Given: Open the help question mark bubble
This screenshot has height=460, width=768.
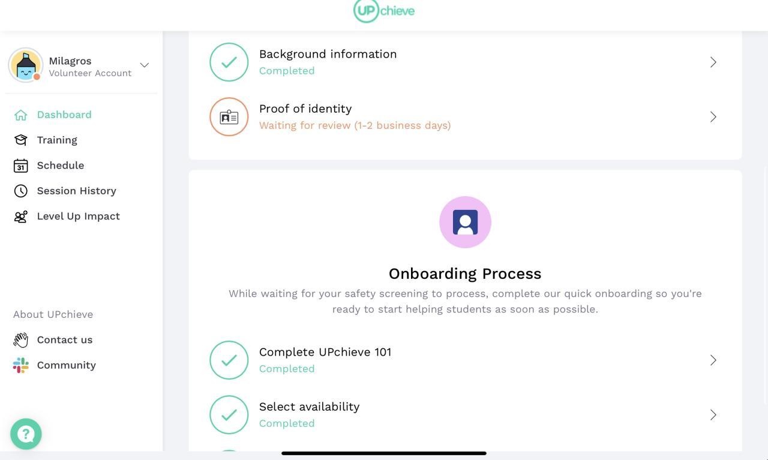Looking at the screenshot, I should [26, 434].
